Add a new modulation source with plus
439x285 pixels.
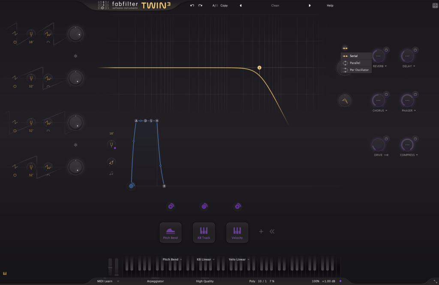261,231
